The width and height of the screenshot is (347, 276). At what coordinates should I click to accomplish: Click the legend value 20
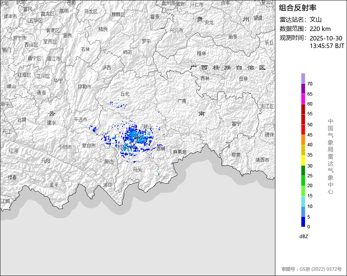310,186
